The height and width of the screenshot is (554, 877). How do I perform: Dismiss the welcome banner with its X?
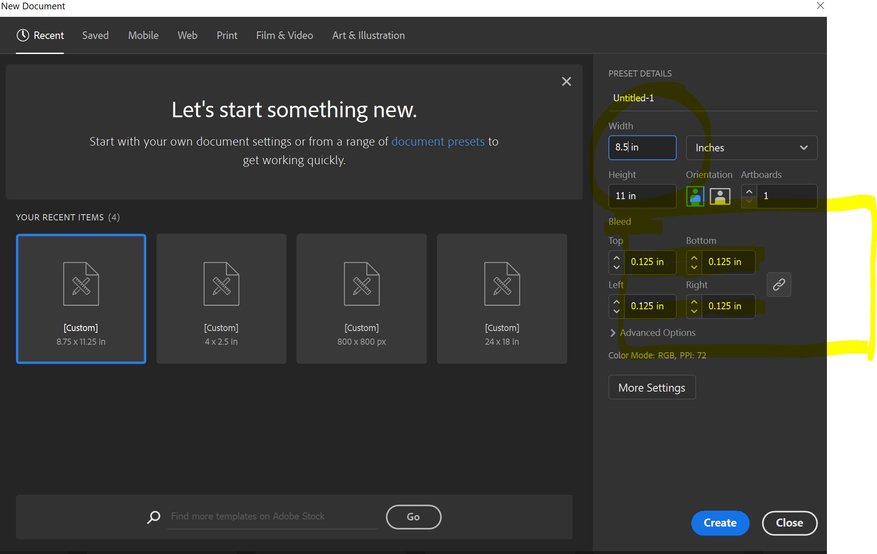click(566, 81)
